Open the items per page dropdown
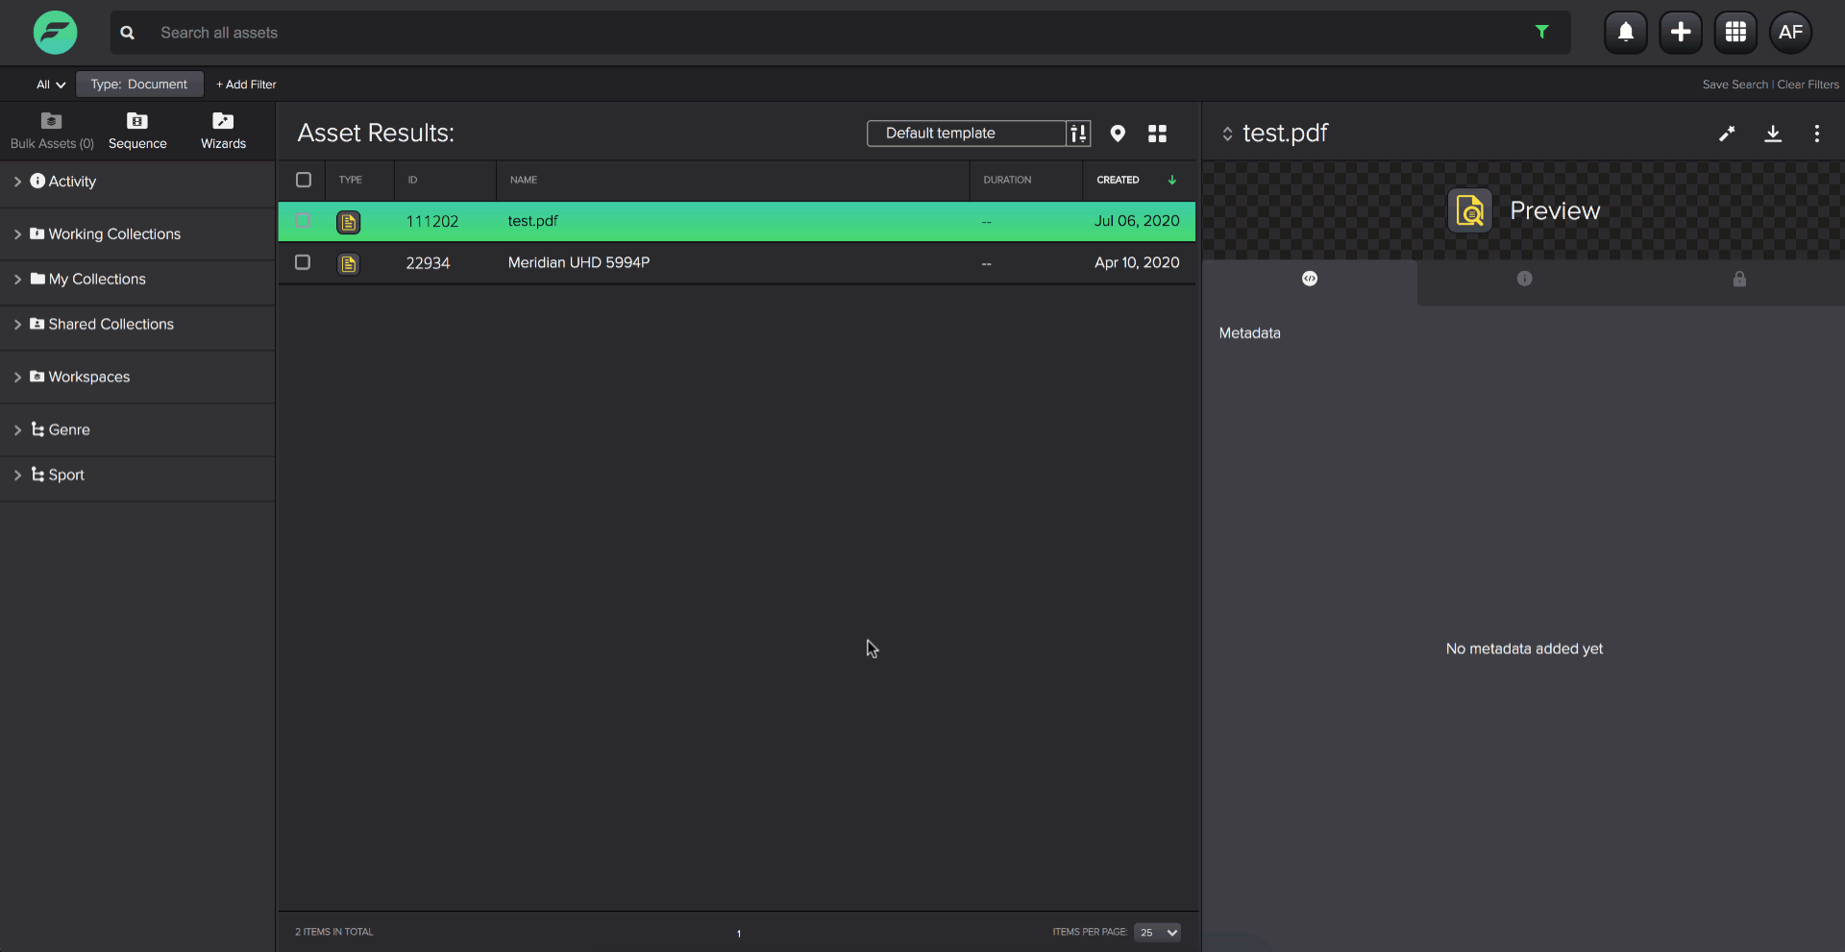The width and height of the screenshot is (1845, 952). tap(1156, 932)
